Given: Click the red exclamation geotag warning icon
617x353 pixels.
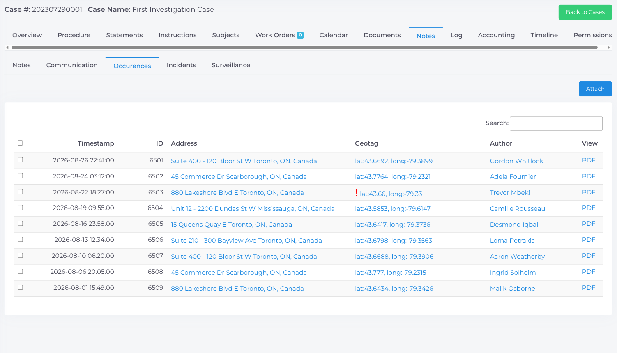Looking at the screenshot, I should [x=356, y=193].
